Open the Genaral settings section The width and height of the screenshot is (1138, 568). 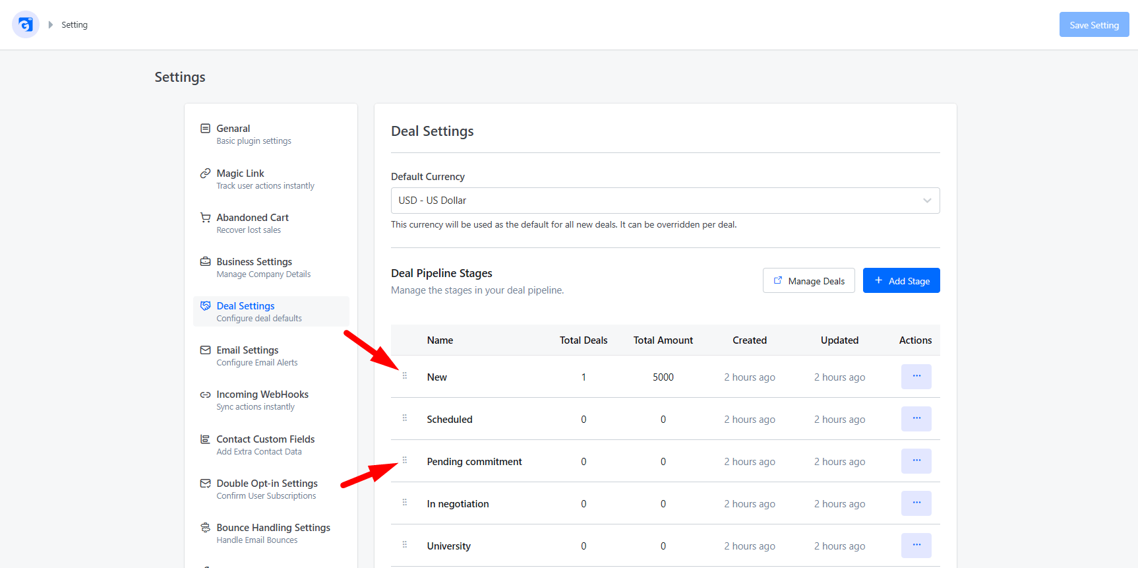coord(271,135)
